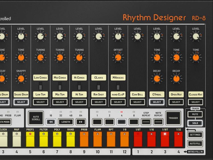
Task: Click the rewind double-arrow button
Action: point(51,122)
